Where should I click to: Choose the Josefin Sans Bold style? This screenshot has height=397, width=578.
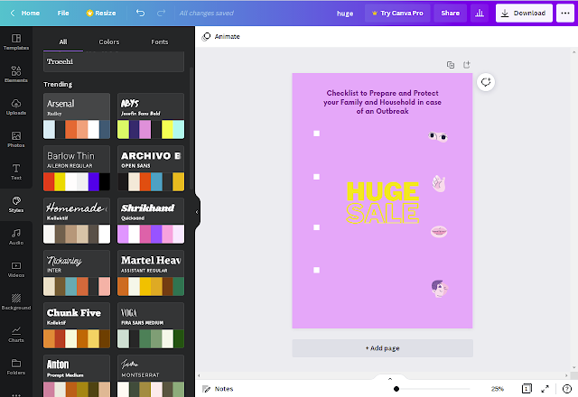tap(151, 116)
